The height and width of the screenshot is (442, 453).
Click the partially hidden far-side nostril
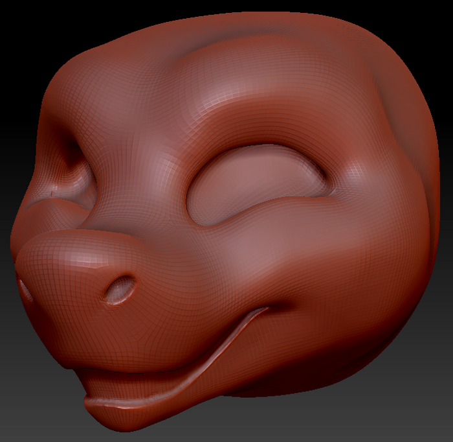(25, 291)
